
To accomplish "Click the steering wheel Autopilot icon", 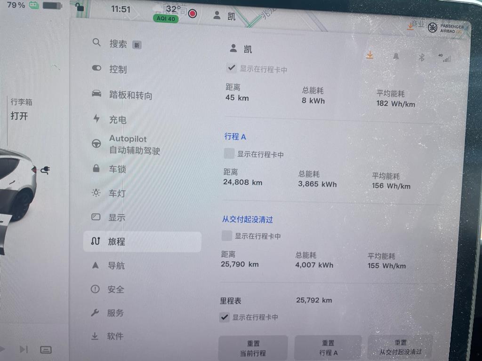I will point(96,143).
